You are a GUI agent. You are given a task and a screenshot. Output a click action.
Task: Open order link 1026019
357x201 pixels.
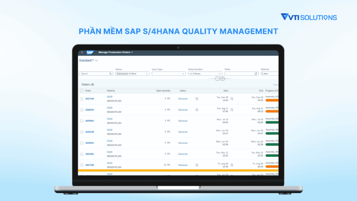click(90, 110)
